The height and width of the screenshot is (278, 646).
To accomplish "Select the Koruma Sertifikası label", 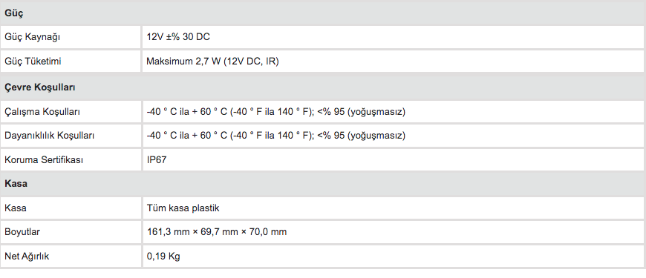I will click(44, 159).
